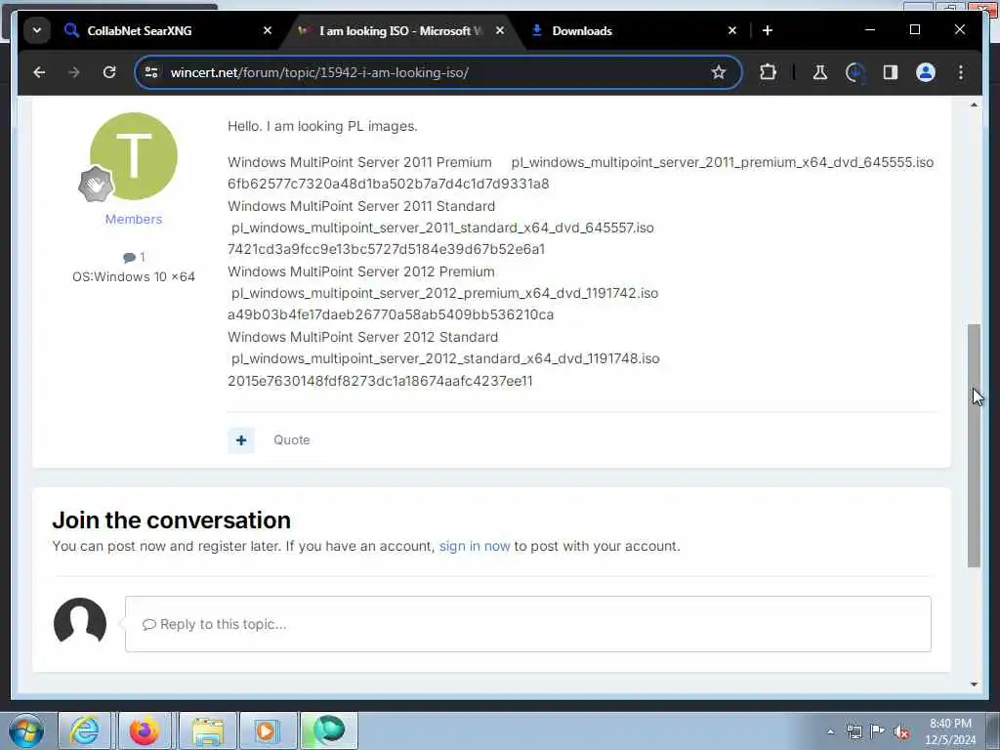Click hash text a49b03b4fe17daeb26770a58ab5409bb536210ca
Image resolution: width=1000 pixels, height=750 pixels.
tap(391, 314)
